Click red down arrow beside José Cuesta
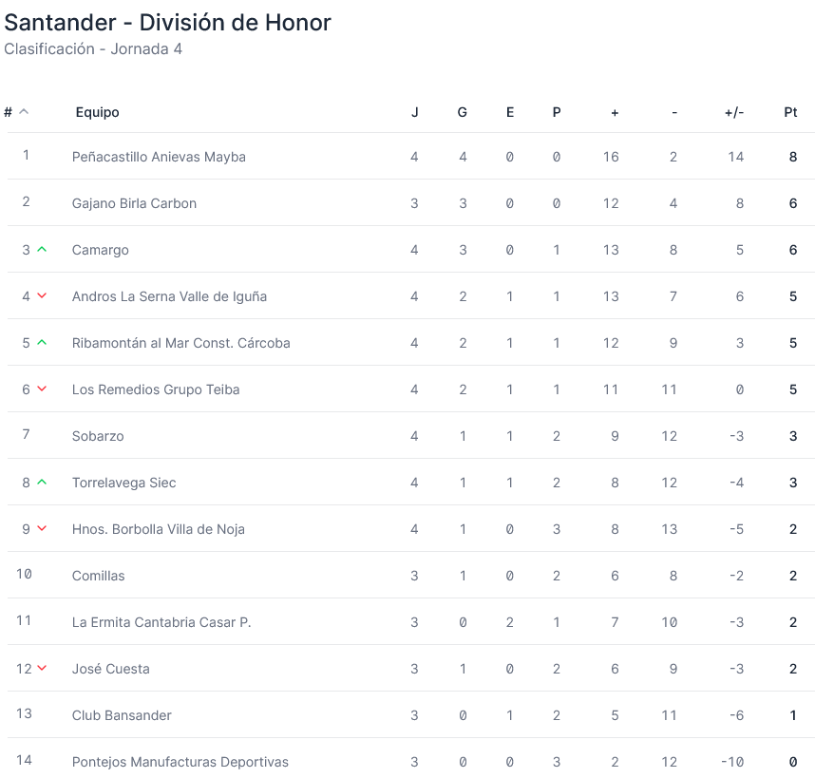 pyautogui.click(x=42, y=669)
